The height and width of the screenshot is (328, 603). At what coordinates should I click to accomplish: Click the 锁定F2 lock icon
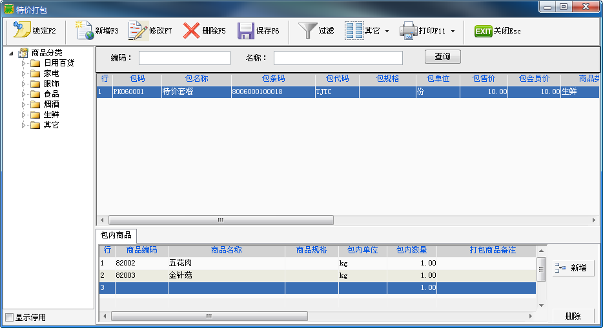22,30
